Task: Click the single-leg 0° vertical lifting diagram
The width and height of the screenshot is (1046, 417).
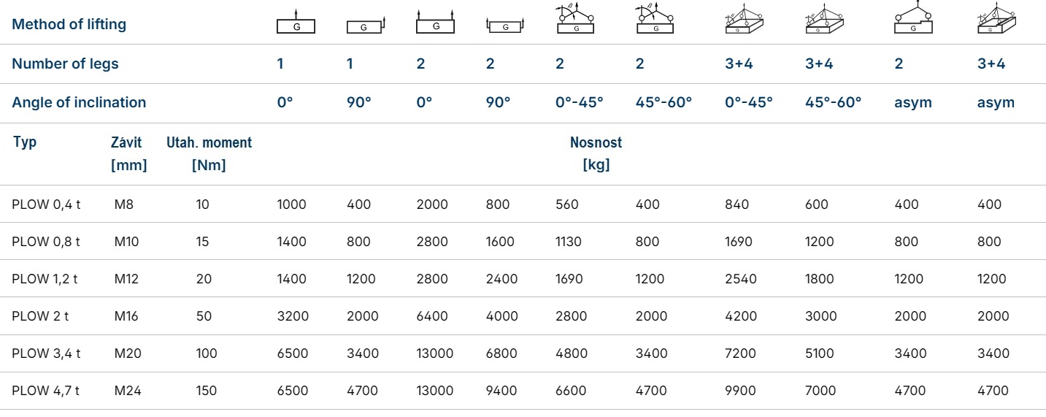Action: coord(296,22)
